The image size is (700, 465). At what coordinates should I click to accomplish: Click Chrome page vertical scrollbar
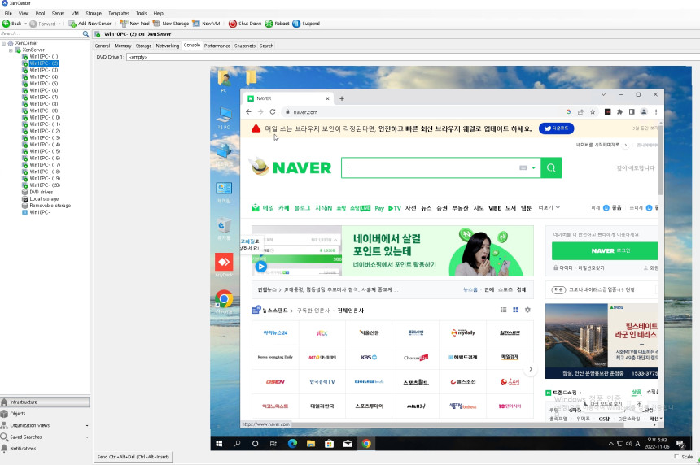pyautogui.click(x=661, y=160)
